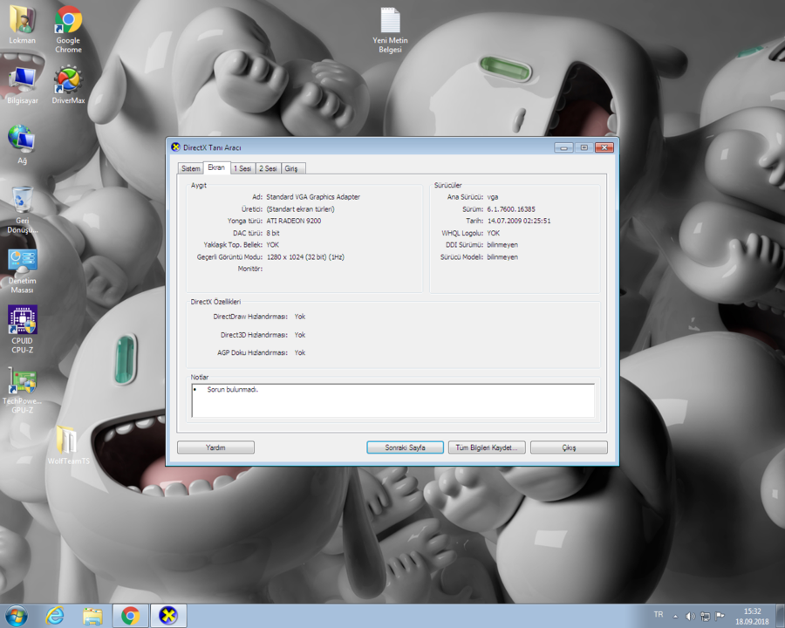
Task: Open the Ağ network icon
Action: (22, 145)
